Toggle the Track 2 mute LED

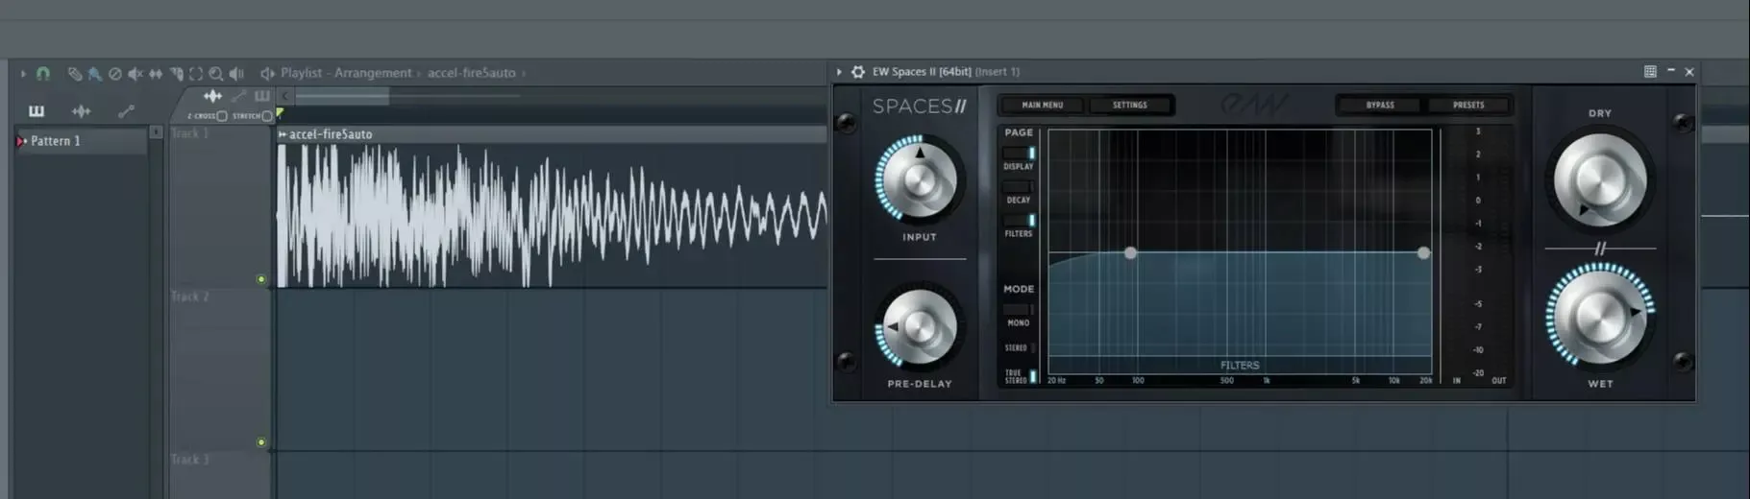coord(261,442)
